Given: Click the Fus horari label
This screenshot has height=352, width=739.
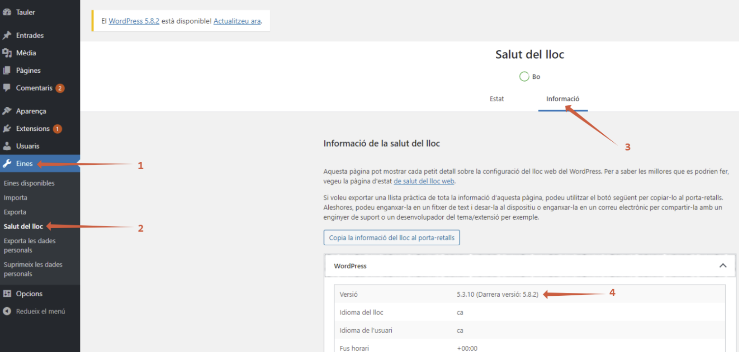Looking at the screenshot, I should click(x=354, y=348).
